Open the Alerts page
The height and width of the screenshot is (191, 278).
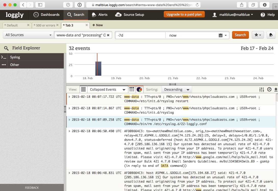pyautogui.click(x=100, y=15)
